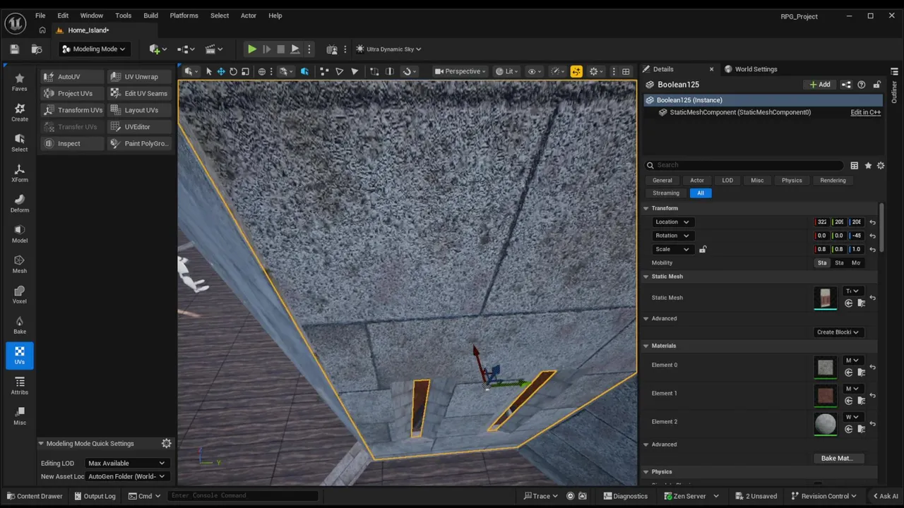This screenshot has height=508, width=904.
Task: Open Modeling Mode Quick Settings gear
Action: coord(167,444)
